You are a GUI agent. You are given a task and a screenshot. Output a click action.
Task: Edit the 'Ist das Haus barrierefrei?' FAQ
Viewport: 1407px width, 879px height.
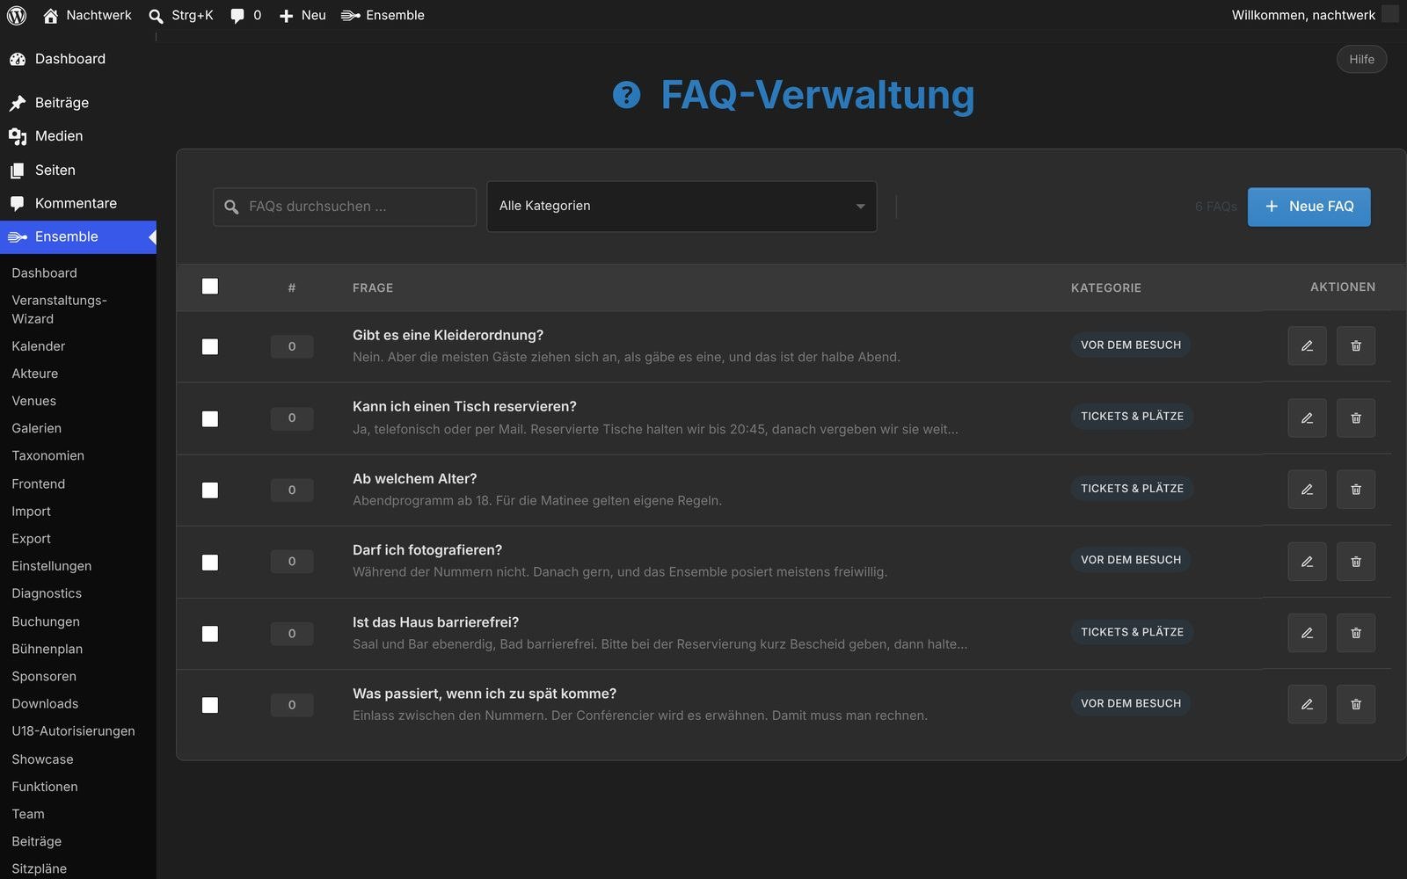(1307, 633)
